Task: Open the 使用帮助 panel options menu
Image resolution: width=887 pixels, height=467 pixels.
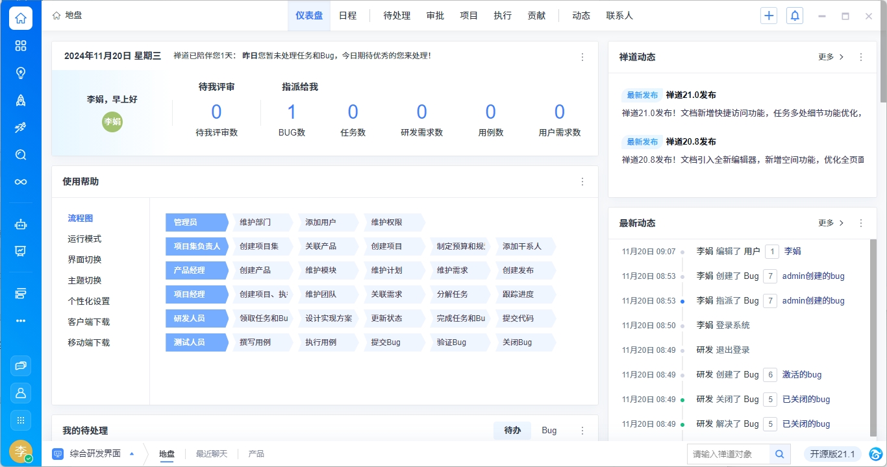Action: 582,182
